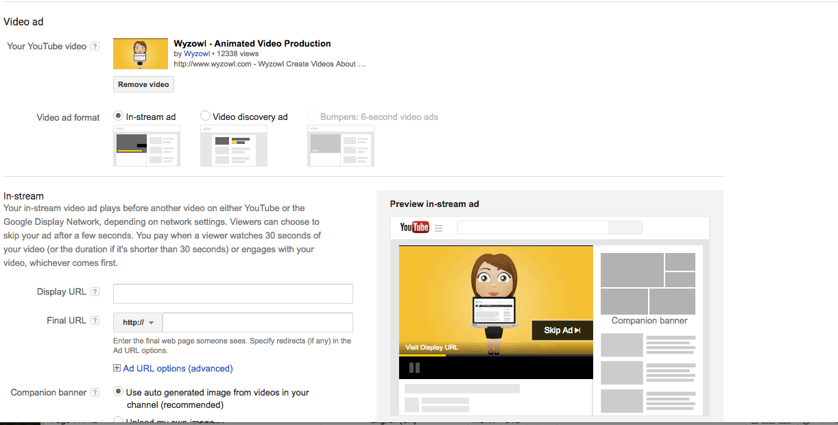
Task: Open the Wyzowl channel link
Action: pyautogui.click(x=197, y=53)
